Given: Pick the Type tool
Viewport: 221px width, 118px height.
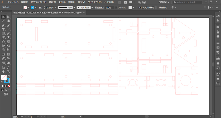Looking at the screenshot, I should point(3,29).
